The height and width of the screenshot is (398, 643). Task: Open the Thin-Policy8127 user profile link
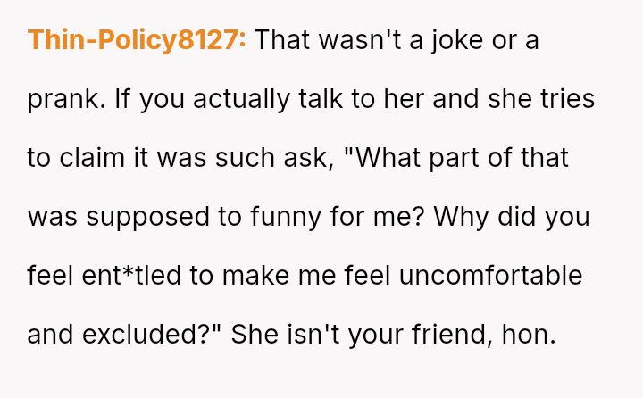point(137,40)
